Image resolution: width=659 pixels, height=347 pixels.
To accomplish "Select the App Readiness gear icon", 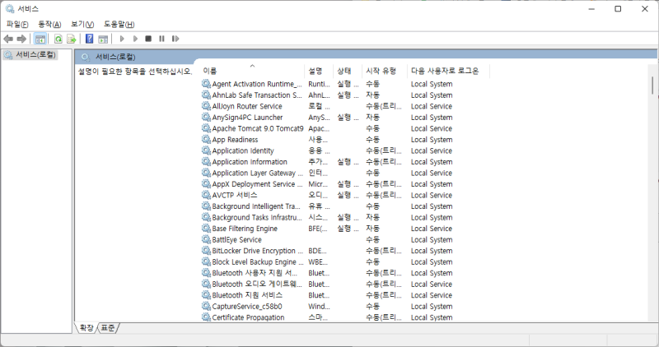I will point(206,139).
